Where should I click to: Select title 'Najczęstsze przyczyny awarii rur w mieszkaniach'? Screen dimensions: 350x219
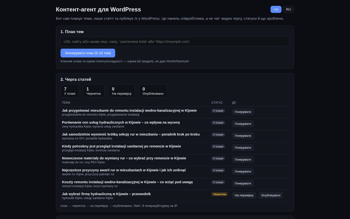[124, 170]
